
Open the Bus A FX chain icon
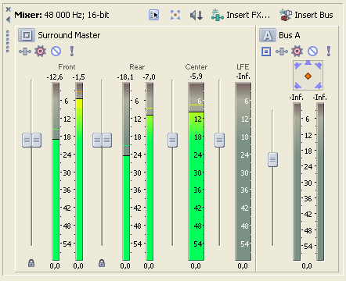[282, 52]
